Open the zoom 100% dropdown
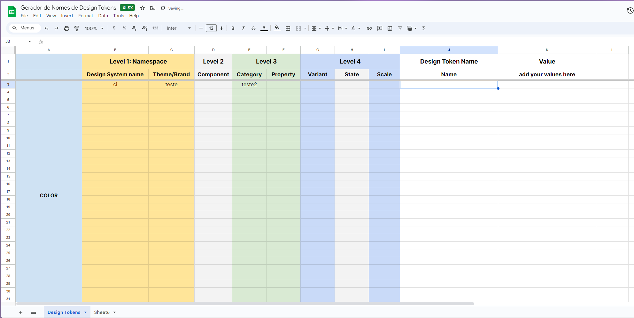Viewport: 634px width, 318px height. [94, 28]
